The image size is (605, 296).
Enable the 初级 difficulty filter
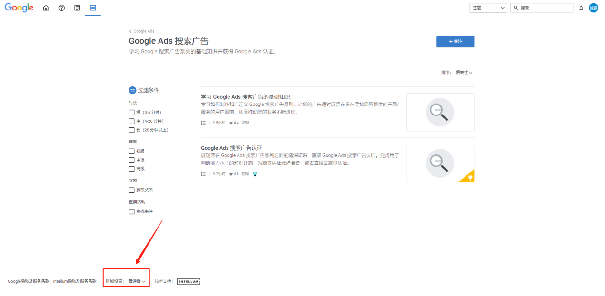coord(131,151)
